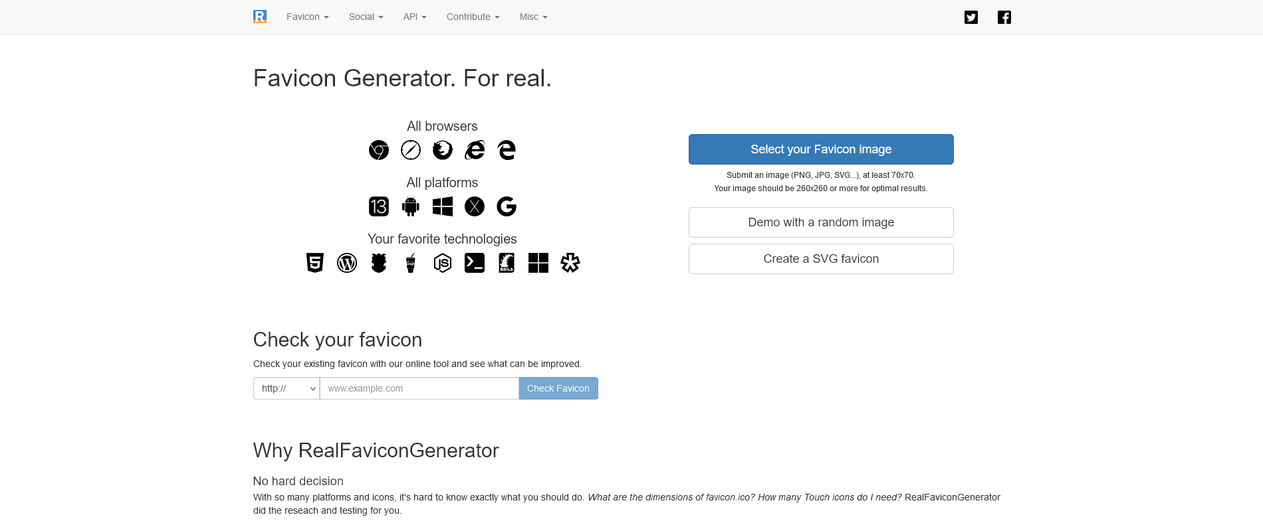Click the 'Favicon Generator. For real.' heading
The image size is (1263, 523).
coord(402,78)
